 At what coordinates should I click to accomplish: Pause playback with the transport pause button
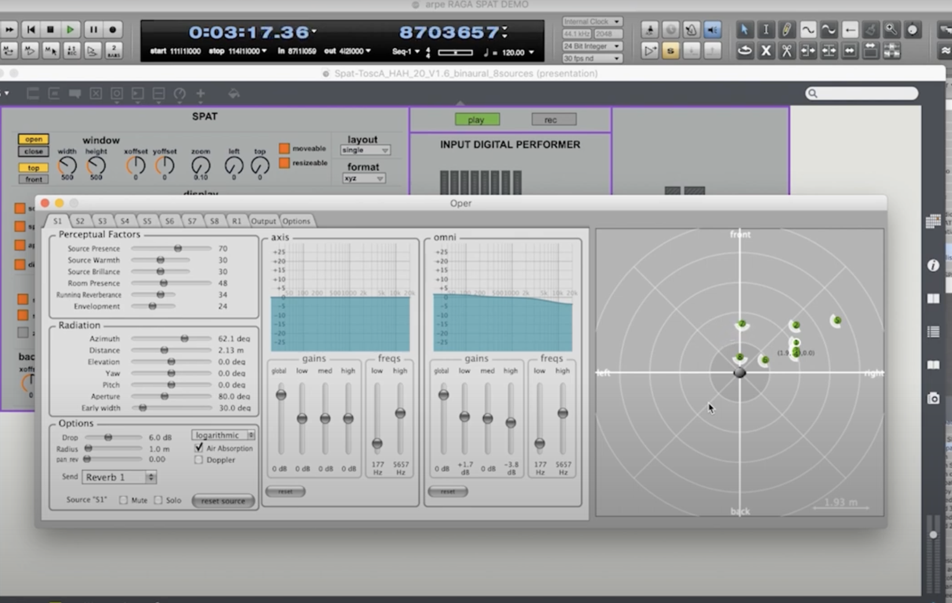point(93,29)
